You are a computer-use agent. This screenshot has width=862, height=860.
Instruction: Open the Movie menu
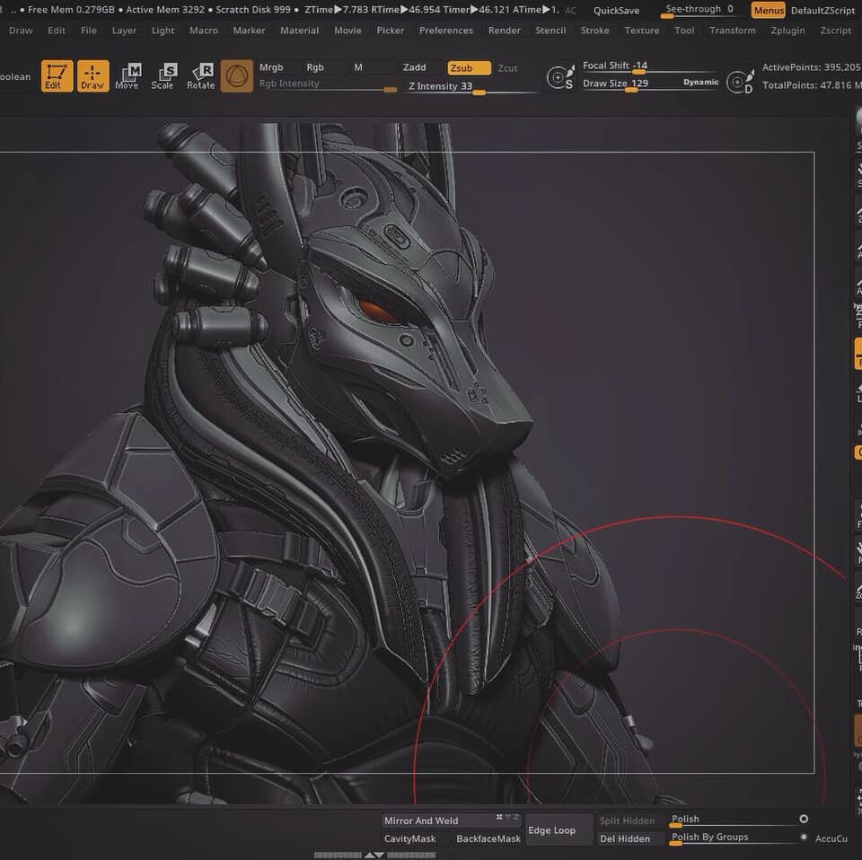(x=348, y=31)
